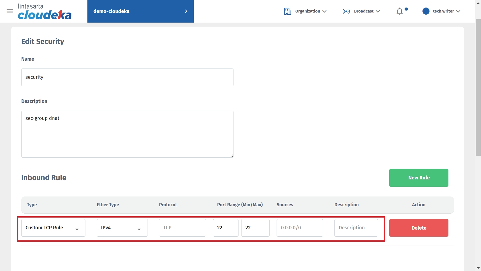The width and height of the screenshot is (481, 271).
Task: Click the Broadcast signal icon
Action: [x=346, y=11]
